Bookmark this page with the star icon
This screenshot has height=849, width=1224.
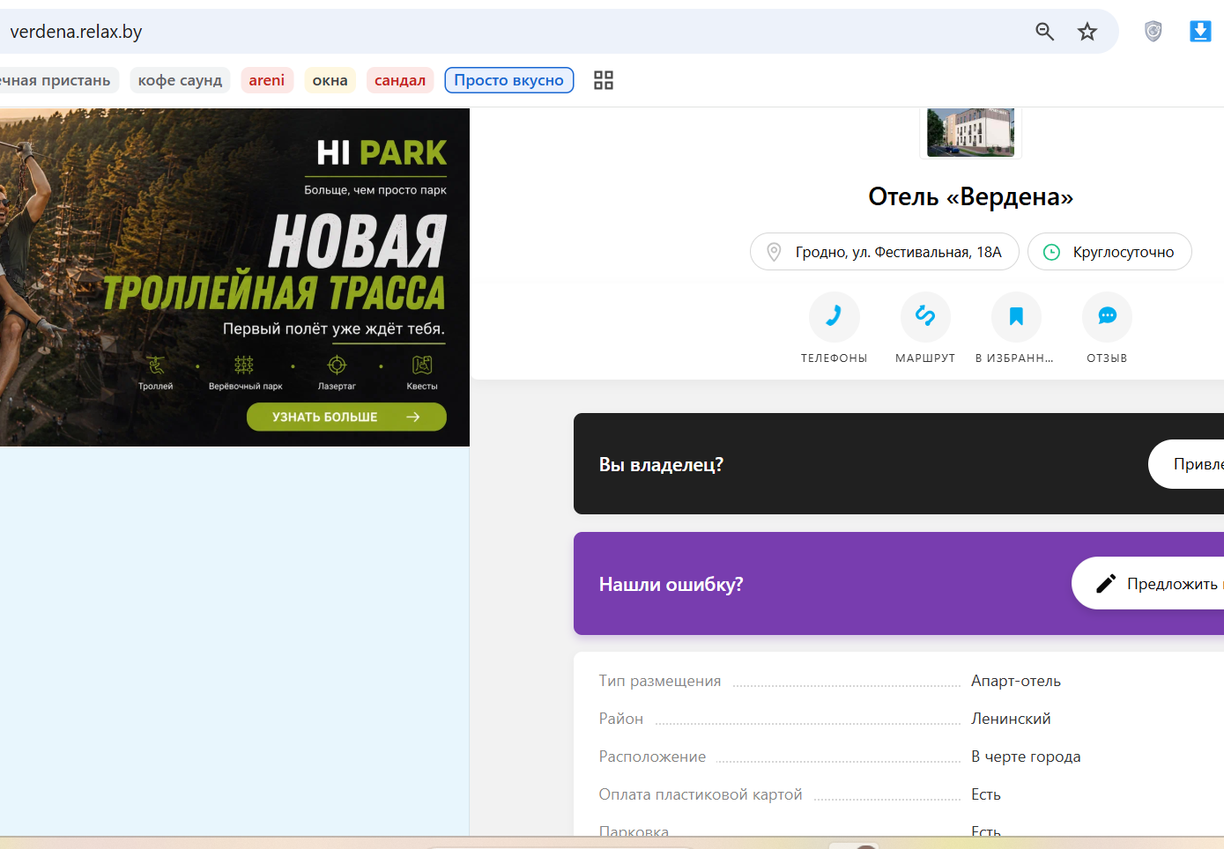pos(1087,32)
